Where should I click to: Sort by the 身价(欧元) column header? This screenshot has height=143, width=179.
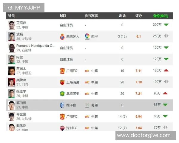coord(161,16)
